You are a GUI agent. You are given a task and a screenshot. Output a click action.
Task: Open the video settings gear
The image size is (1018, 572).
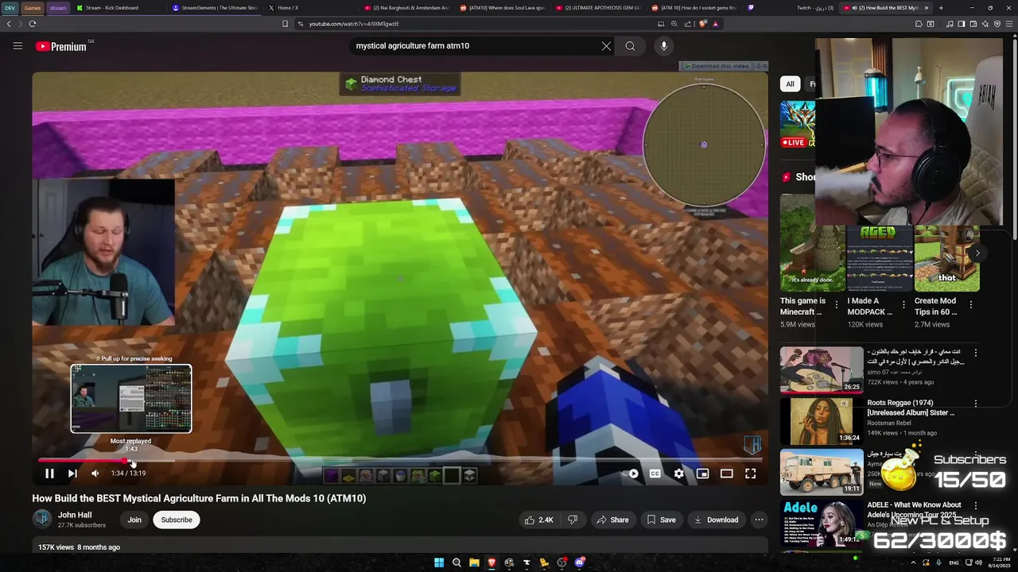pyautogui.click(x=678, y=473)
